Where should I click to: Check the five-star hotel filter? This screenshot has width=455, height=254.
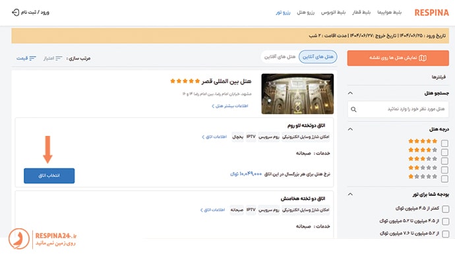pos(444,143)
